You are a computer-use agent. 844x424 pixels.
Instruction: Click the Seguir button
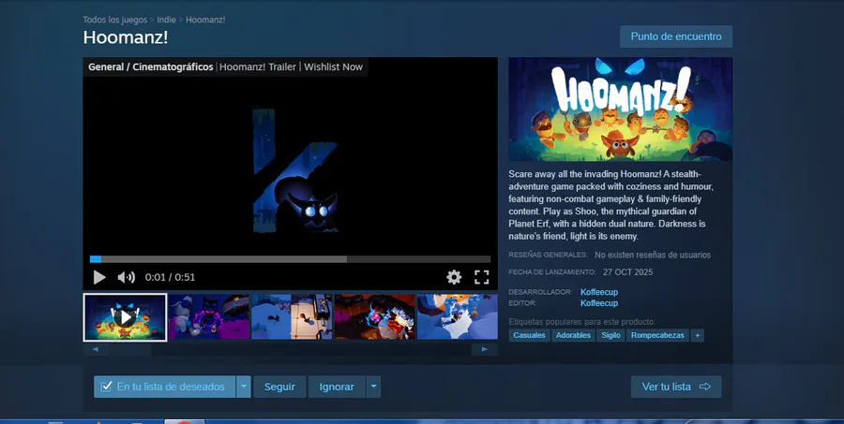pyautogui.click(x=279, y=387)
